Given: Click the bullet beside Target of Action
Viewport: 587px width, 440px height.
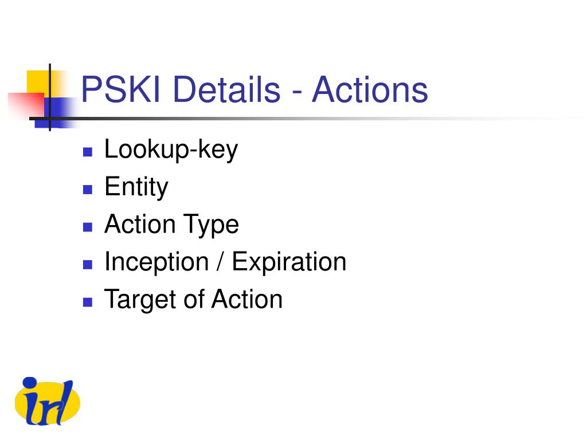Looking at the screenshot, I should pos(88,302).
